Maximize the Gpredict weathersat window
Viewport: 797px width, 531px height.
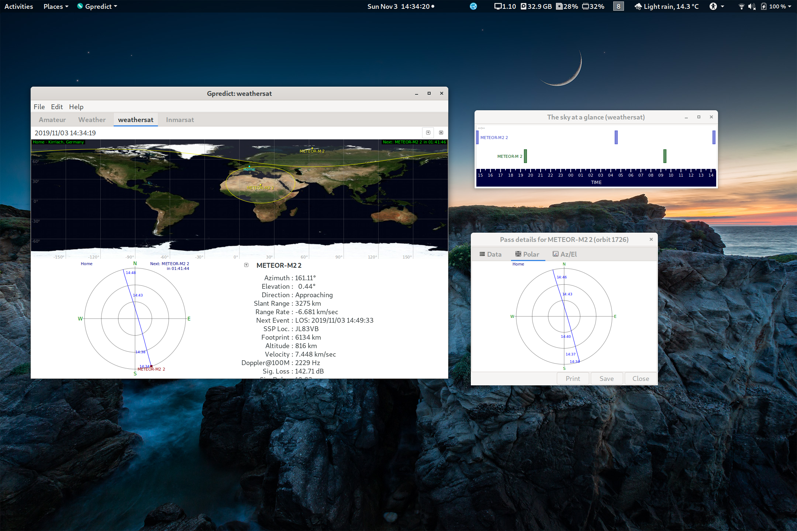click(429, 93)
